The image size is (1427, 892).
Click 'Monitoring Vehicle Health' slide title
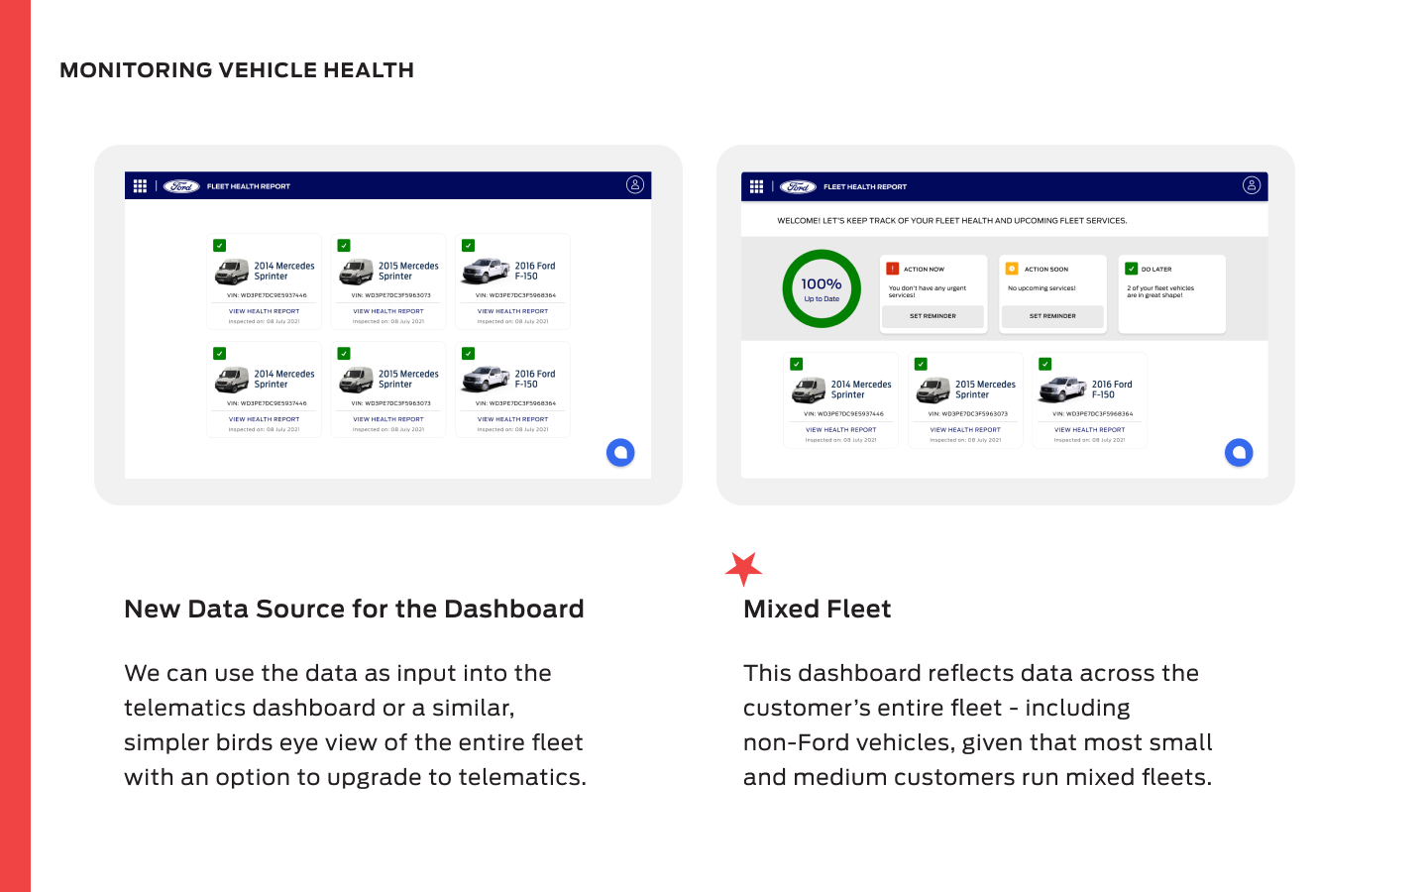click(237, 70)
